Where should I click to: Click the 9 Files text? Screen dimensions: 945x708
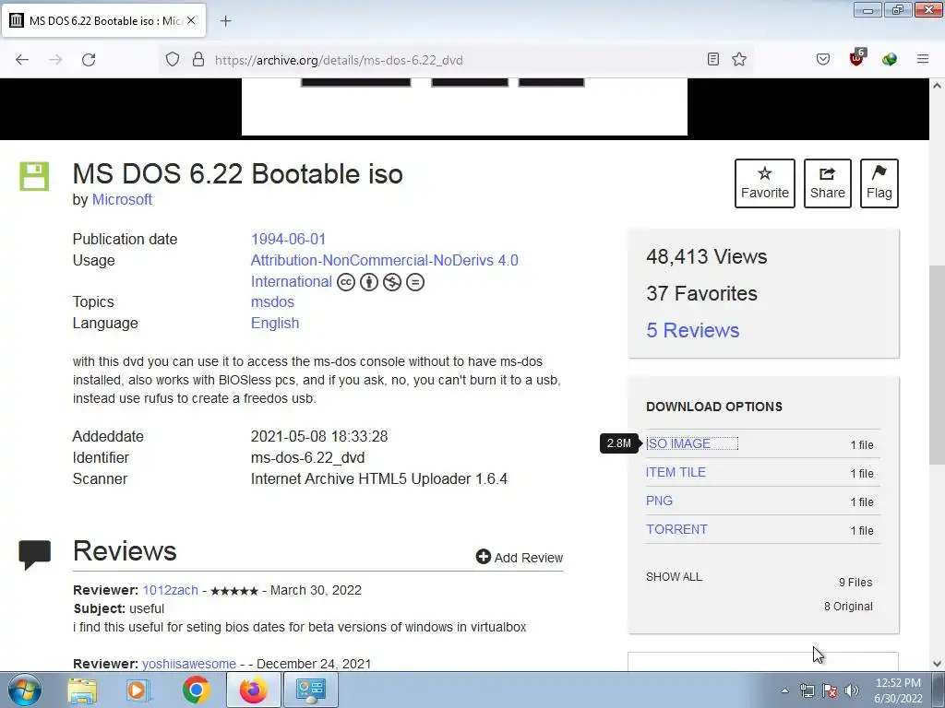click(x=855, y=583)
